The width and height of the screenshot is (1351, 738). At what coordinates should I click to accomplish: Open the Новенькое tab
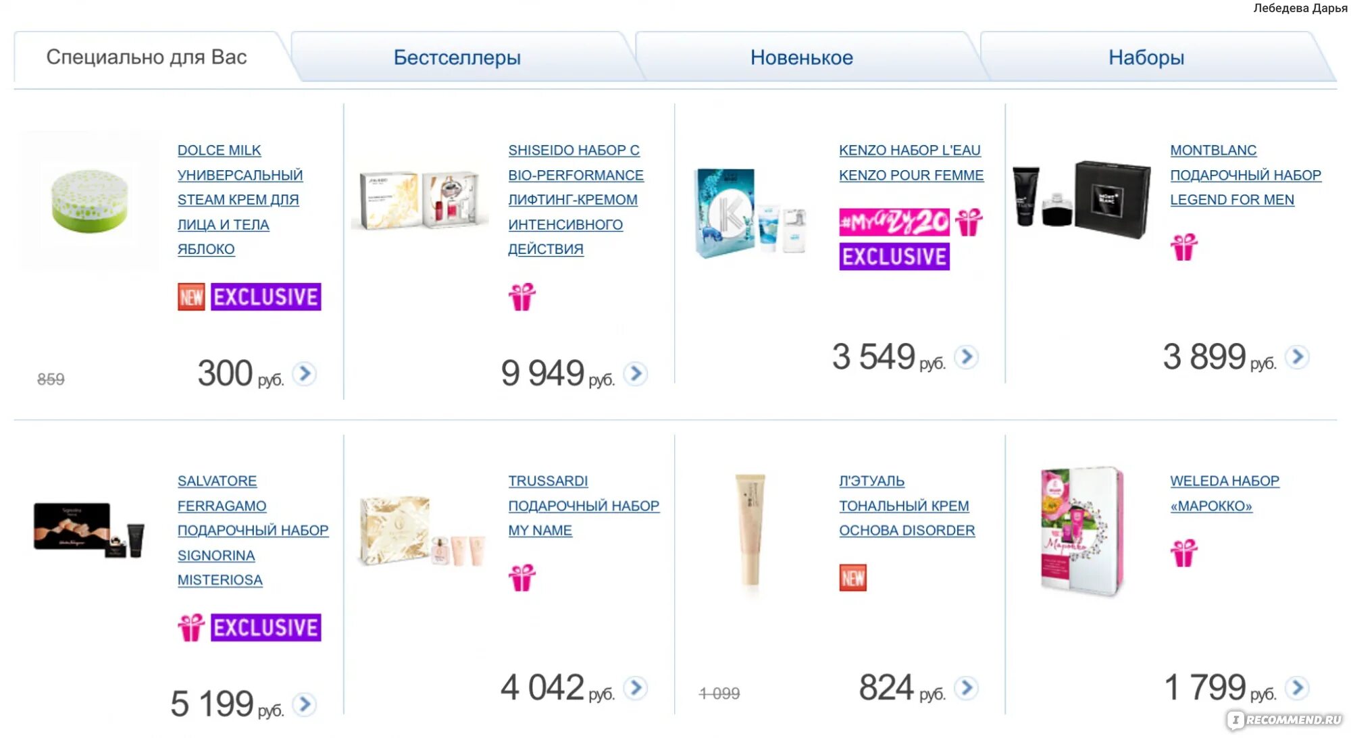tap(802, 57)
